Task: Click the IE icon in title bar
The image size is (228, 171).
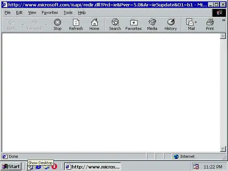Action: (5, 5)
